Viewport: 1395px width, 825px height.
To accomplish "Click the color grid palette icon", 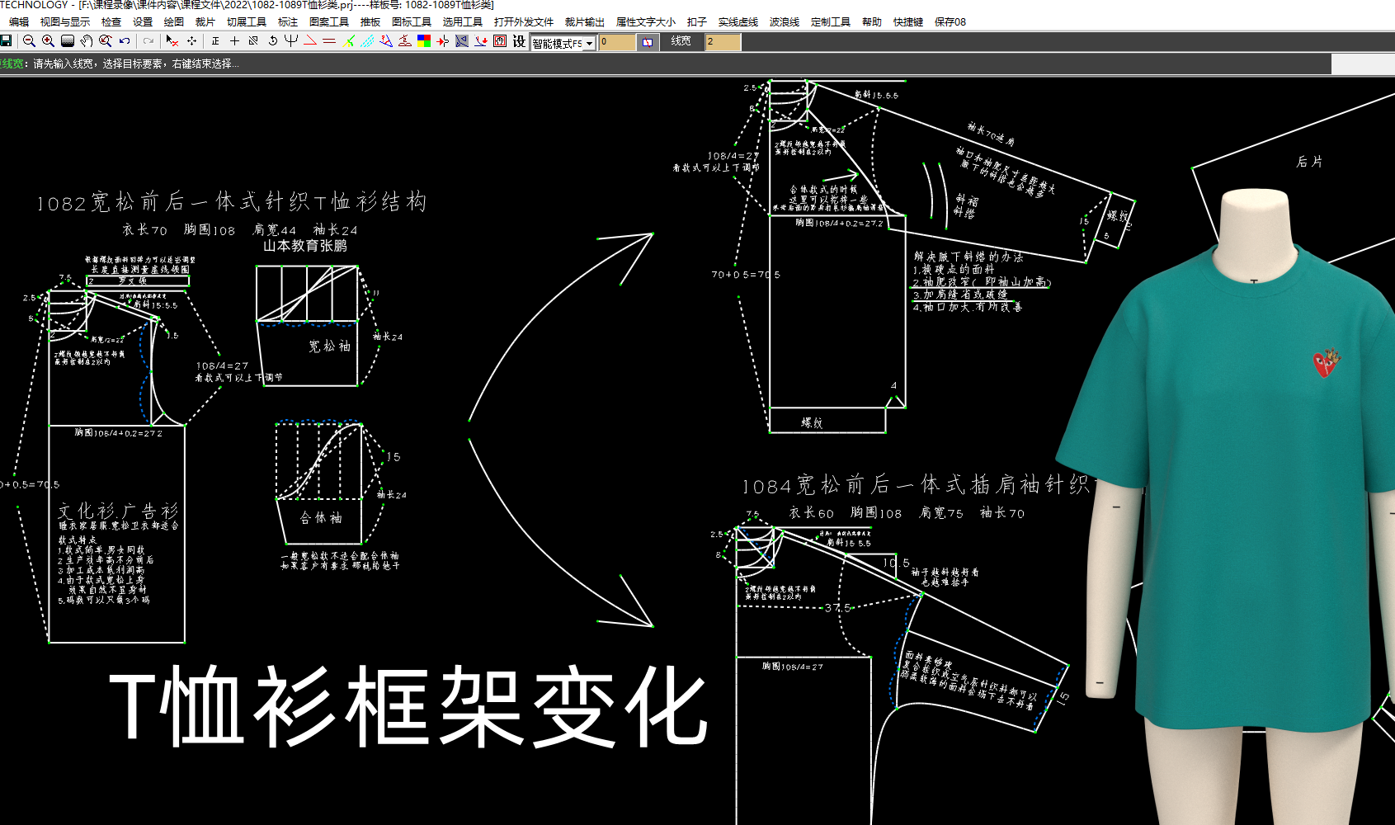I will point(424,41).
